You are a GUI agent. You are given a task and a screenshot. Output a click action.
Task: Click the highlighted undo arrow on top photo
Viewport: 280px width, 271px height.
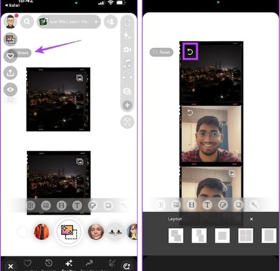pyautogui.click(x=190, y=51)
